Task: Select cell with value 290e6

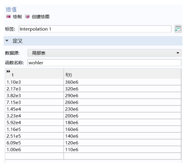Action: (122, 95)
